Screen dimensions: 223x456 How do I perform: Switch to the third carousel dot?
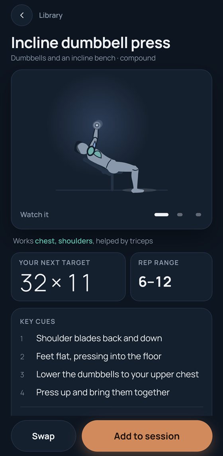[x=198, y=215]
